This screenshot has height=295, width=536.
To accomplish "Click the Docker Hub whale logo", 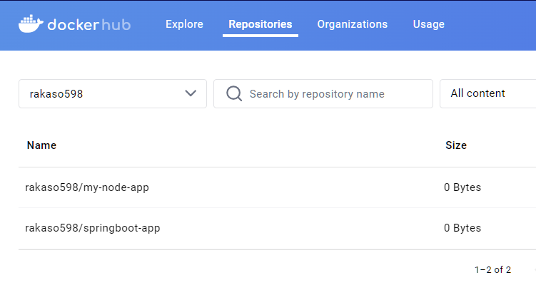I will pyautogui.click(x=31, y=24).
